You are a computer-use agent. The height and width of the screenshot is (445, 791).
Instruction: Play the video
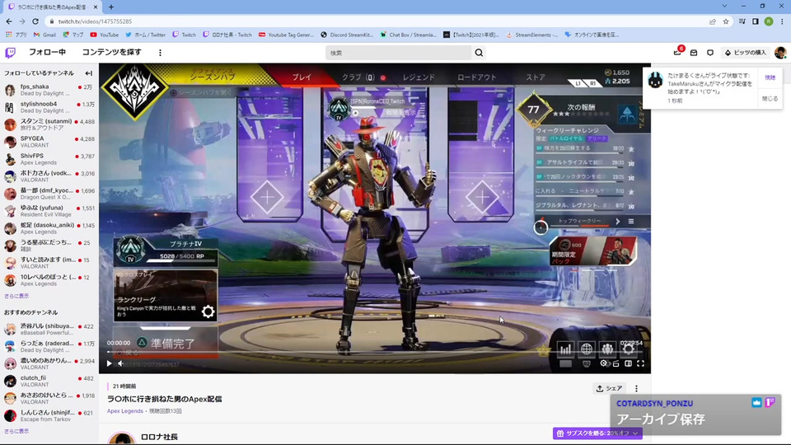coord(109,363)
